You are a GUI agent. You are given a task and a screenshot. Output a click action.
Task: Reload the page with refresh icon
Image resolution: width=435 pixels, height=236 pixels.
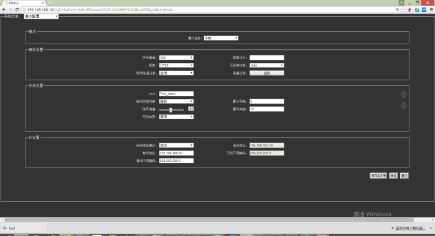pyautogui.click(x=17, y=10)
